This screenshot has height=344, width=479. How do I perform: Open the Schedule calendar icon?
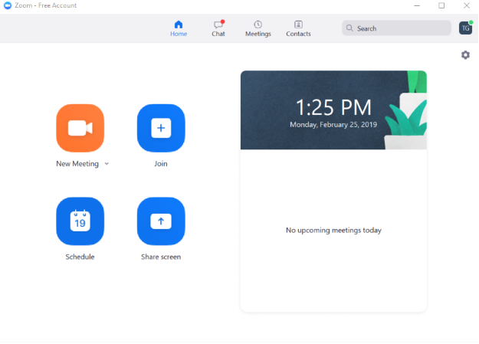click(80, 221)
